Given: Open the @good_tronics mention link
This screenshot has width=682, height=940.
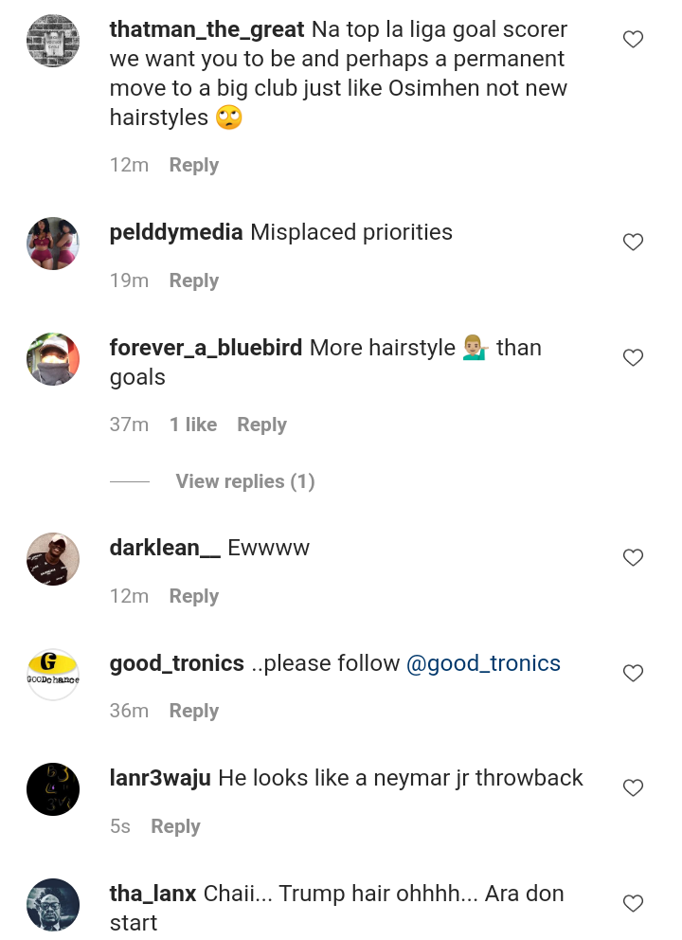Looking at the screenshot, I should pos(483,663).
